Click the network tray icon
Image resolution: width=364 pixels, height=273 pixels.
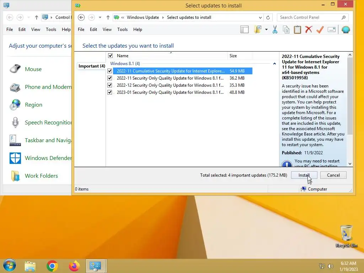pos(322,266)
